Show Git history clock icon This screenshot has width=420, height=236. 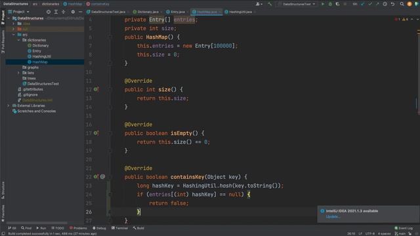click(385, 4)
